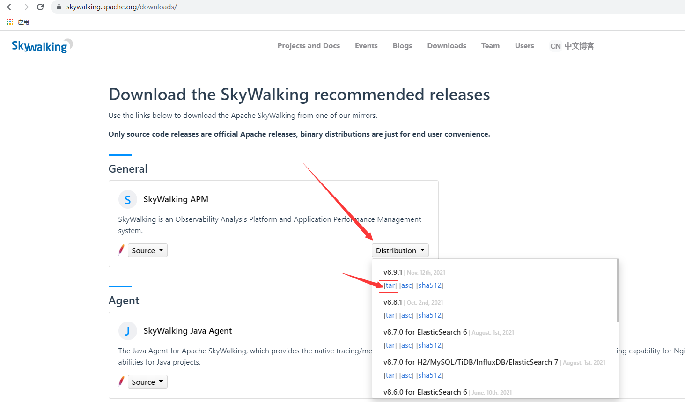Download v8.8.1 tar
Screen dimensions: 685x402
[x=390, y=315]
